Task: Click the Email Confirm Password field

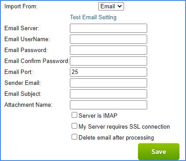Action: click(x=108, y=61)
